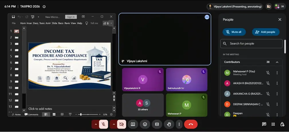Fit slide to current window icon
289x132 pixels.
[x=111, y=114]
